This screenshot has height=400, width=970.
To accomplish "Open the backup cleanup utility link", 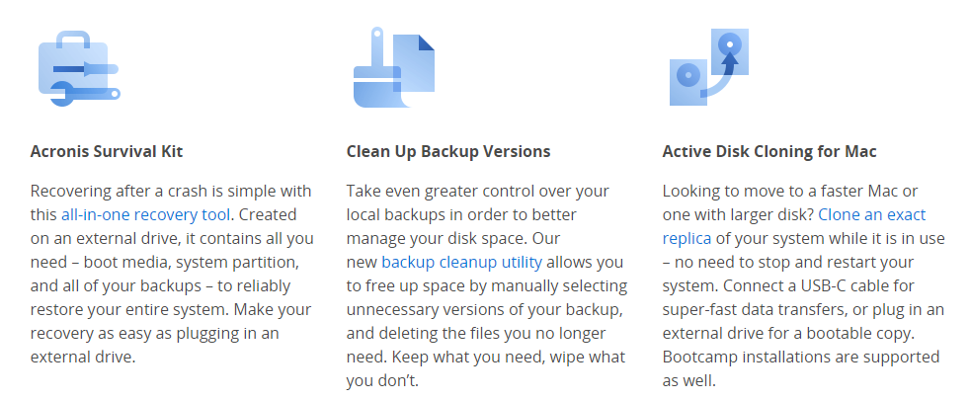I will [x=461, y=262].
